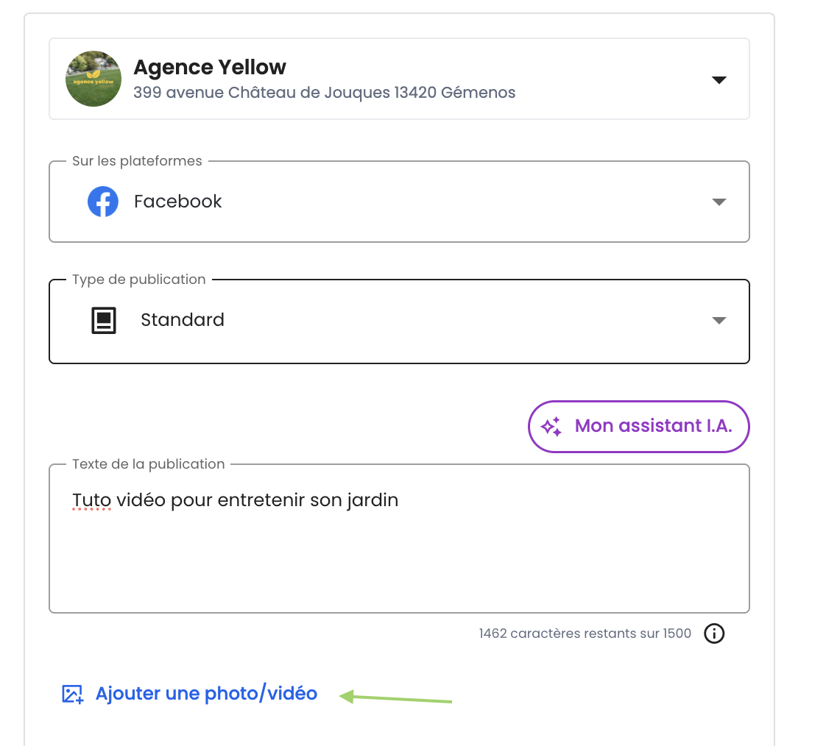Click the Sur les plateformes field label
Viewport: 826px width, 746px height.
tap(137, 161)
